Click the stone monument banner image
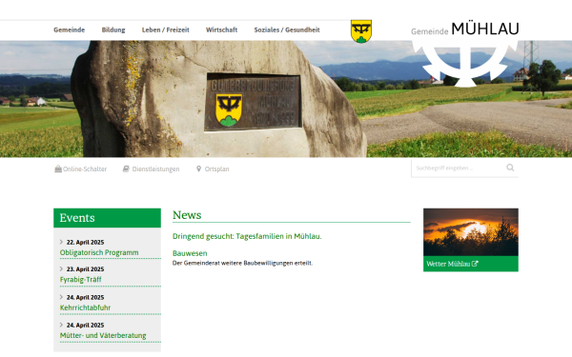This screenshot has height=357, width=572. [286, 99]
